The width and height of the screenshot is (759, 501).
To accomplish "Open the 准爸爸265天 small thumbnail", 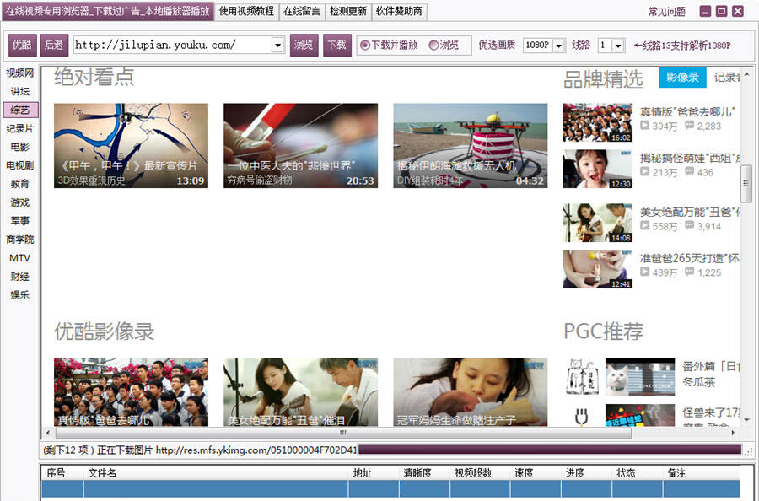I will point(597,269).
